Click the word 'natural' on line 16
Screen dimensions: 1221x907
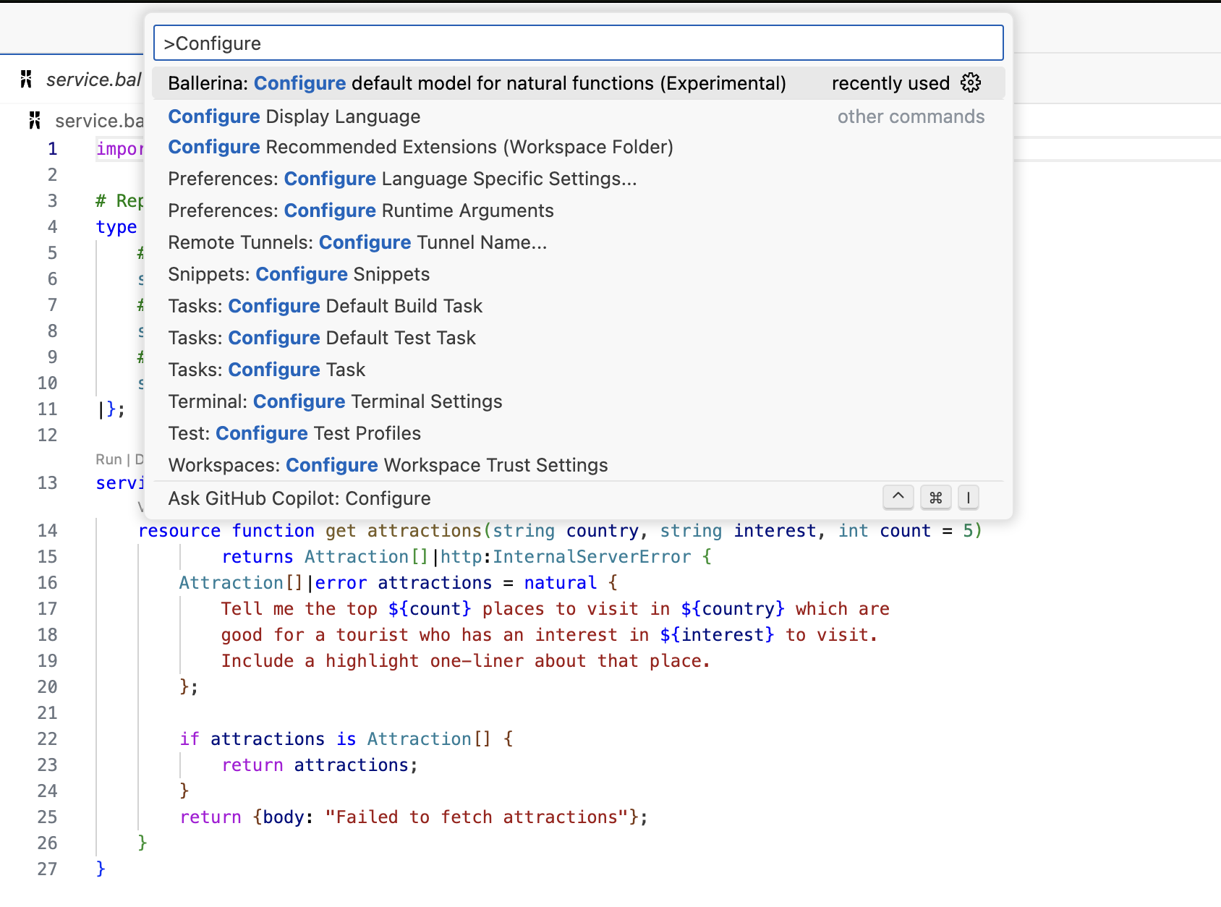coord(561,583)
